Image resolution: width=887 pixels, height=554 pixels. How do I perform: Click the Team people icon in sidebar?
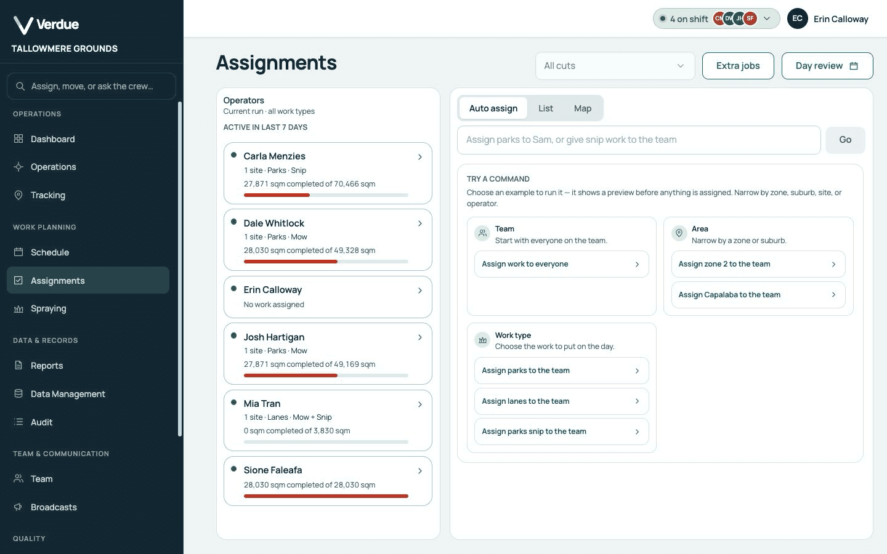coord(18,479)
